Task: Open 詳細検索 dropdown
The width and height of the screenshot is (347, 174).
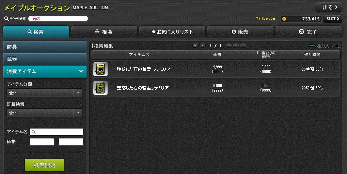Action: pyautogui.click(x=45, y=113)
